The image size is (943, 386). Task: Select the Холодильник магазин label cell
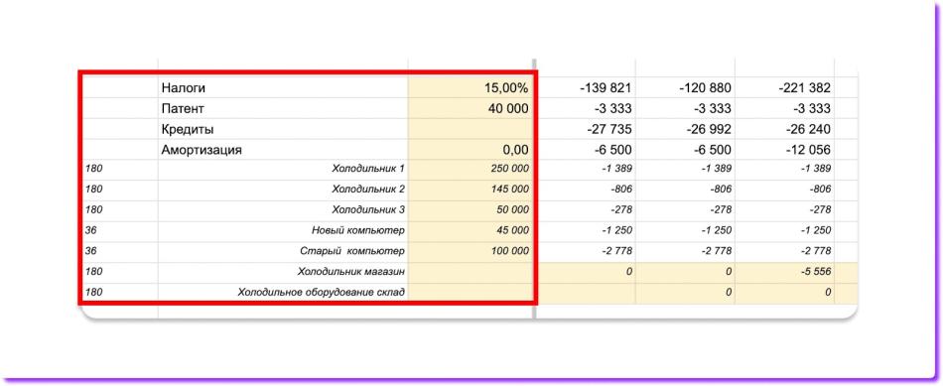coord(283,272)
